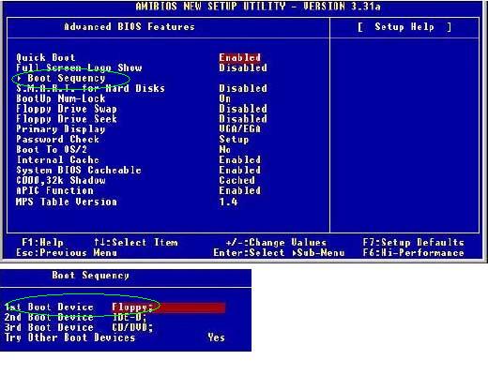Toggle S.M.A.R.T. for Hard Disks Disabled value
This screenshot has width=488, height=375.
tap(243, 88)
